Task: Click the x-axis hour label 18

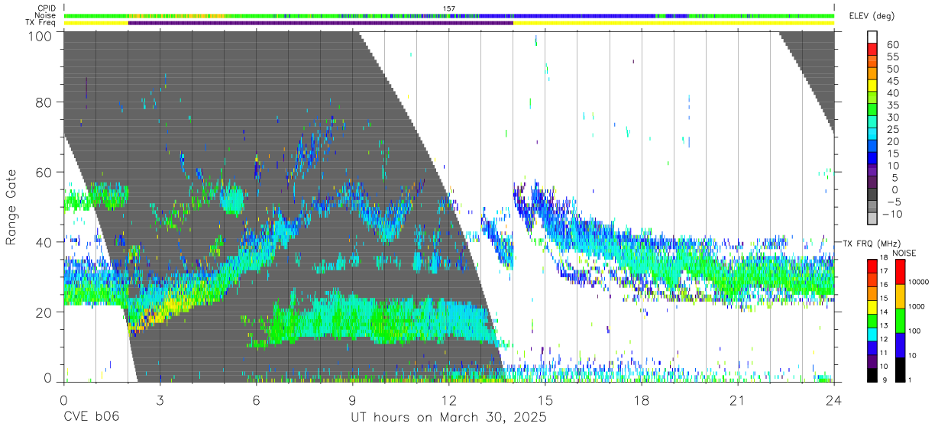Action: 642,399
